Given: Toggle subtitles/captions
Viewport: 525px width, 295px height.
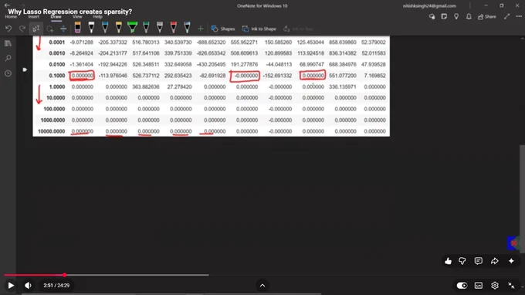Looking at the screenshot, I should (479, 286).
